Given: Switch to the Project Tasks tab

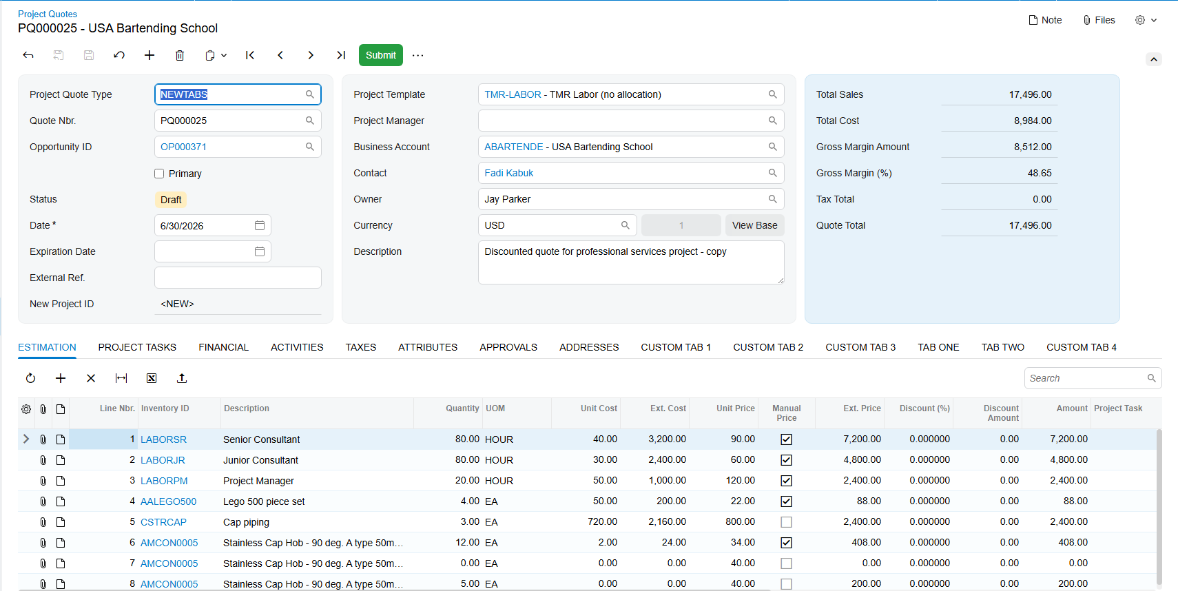Looking at the screenshot, I should [137, 347].
